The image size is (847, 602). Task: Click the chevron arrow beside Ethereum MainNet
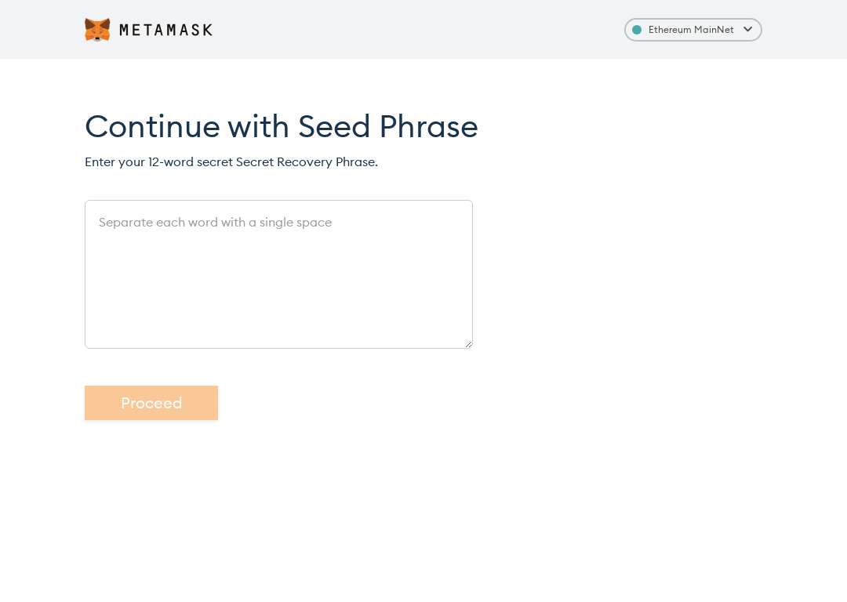pos(747,29)
